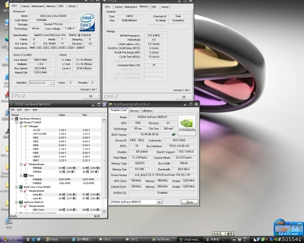The height and width of the screenshot is (243, 304).
Task: Switch to the CPUID Hard... taskbar button
Action: [190, 240]
